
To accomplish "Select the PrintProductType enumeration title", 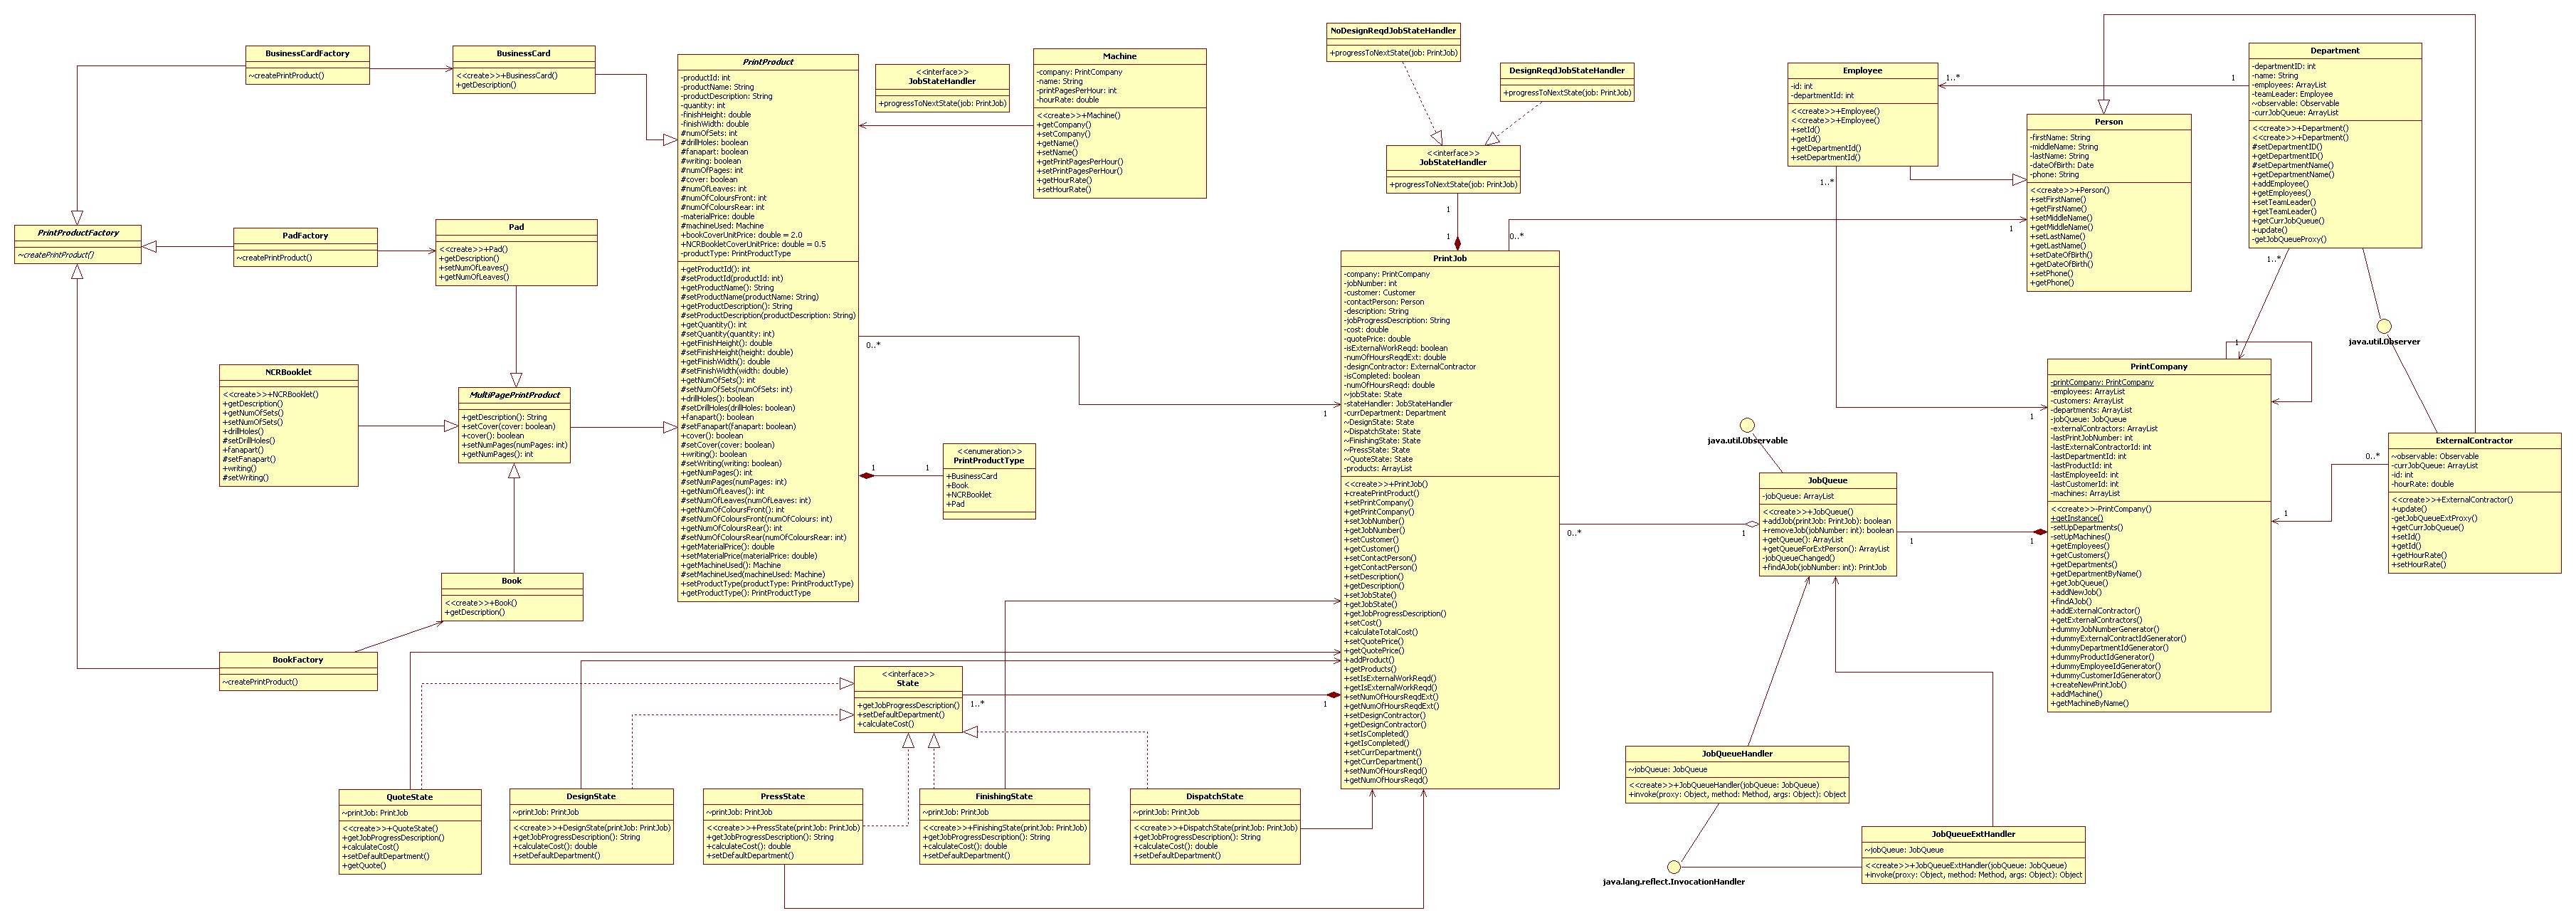I will (988, 460).
